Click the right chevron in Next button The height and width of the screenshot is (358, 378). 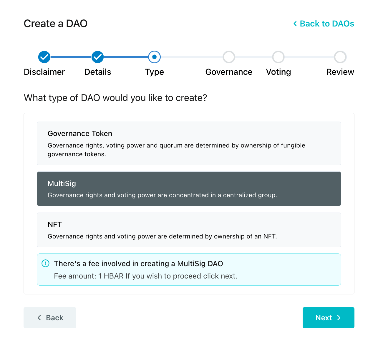tap(339, 318)
